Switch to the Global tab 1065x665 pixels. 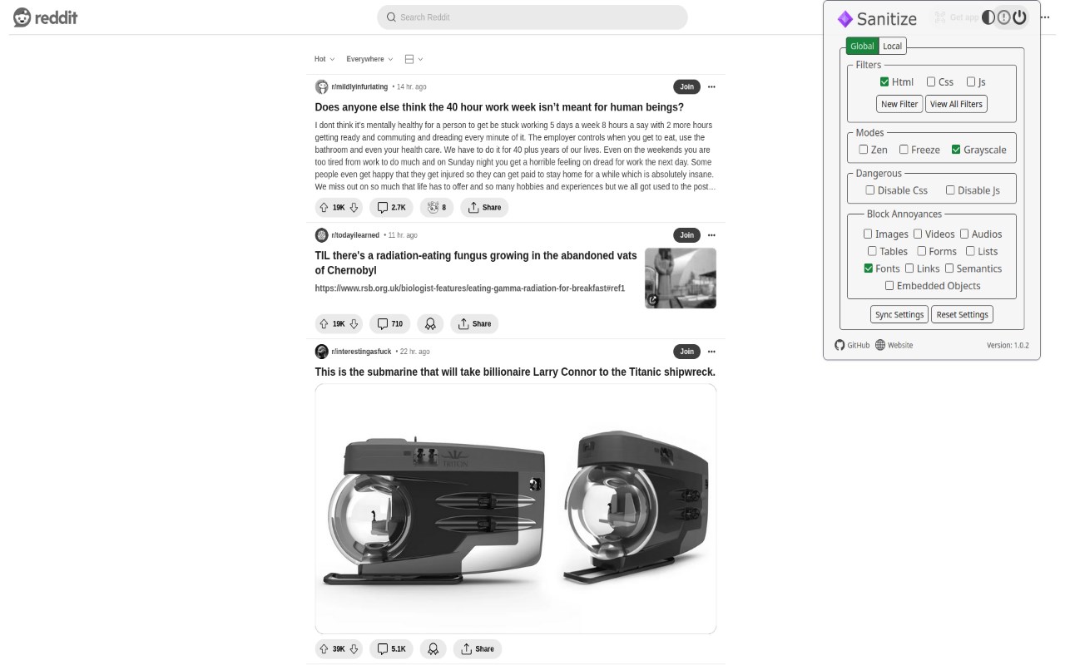862,47
